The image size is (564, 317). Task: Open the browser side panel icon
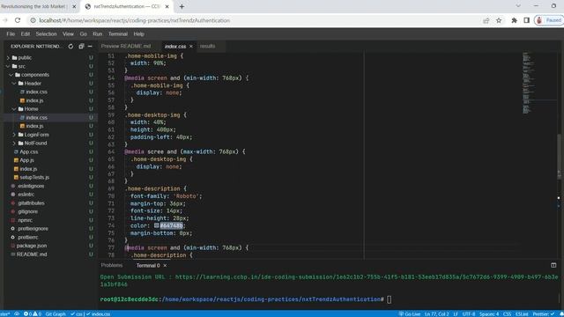(527, 20)
